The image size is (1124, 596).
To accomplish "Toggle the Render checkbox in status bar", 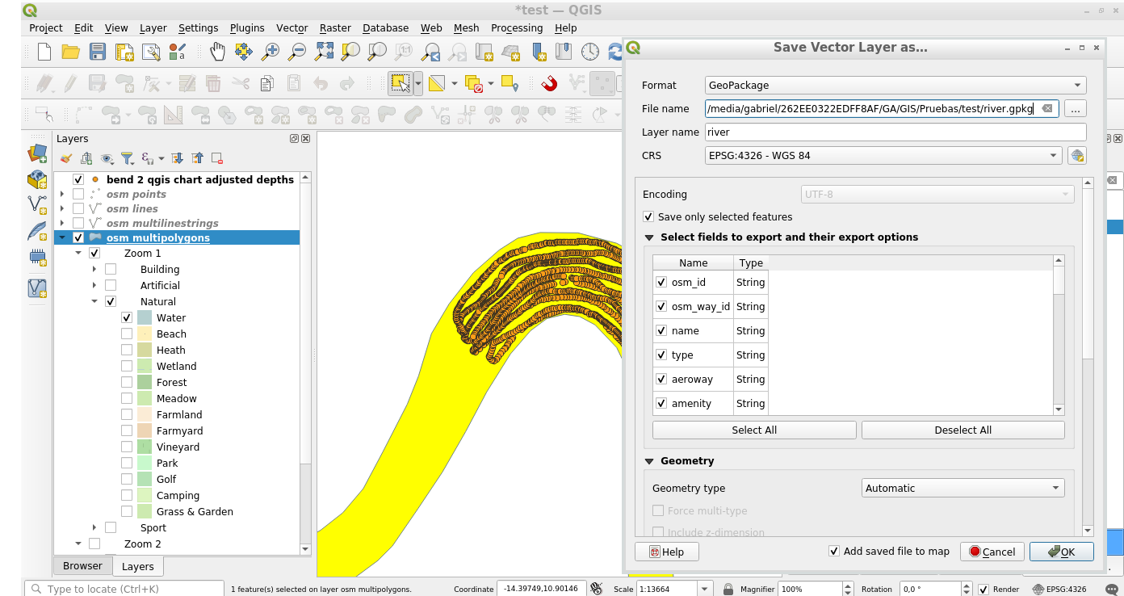I will [x=983, y=589].
